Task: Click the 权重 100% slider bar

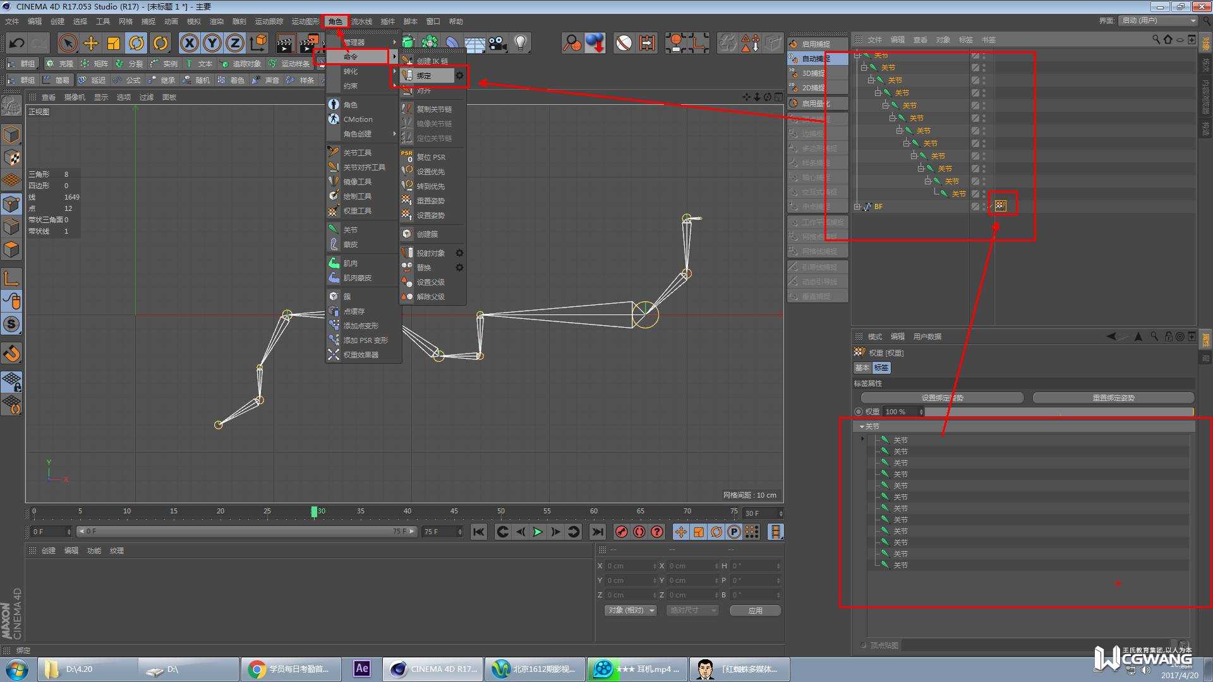Action: [x=1059, y=412]
